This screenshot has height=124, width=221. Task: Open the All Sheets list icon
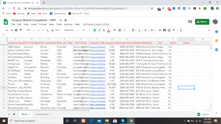click(x=14, y=114)
